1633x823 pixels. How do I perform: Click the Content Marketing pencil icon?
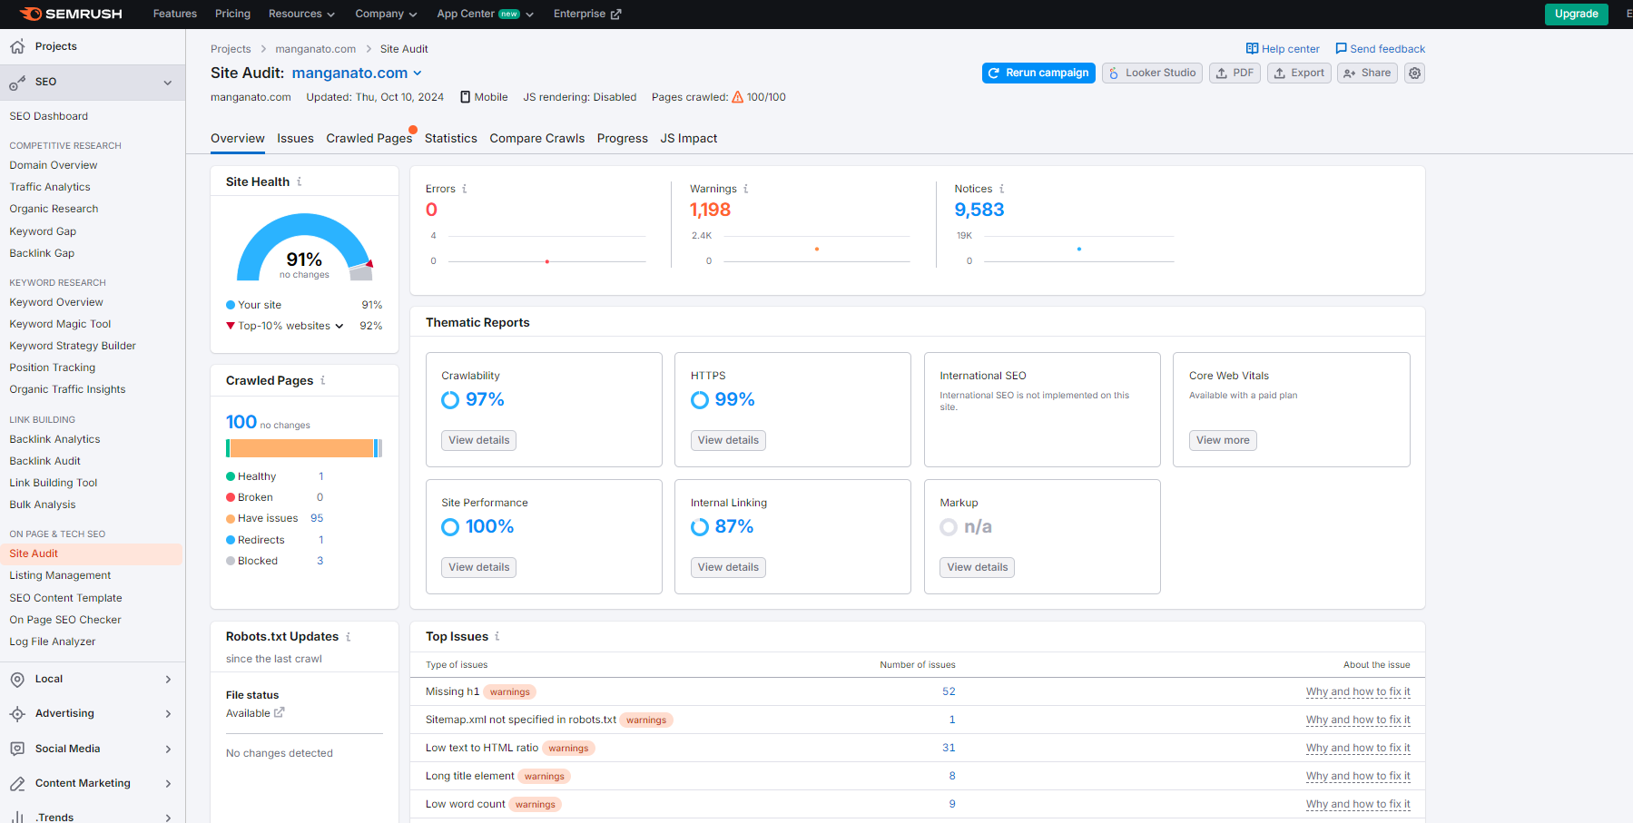(x=17, y=784)
